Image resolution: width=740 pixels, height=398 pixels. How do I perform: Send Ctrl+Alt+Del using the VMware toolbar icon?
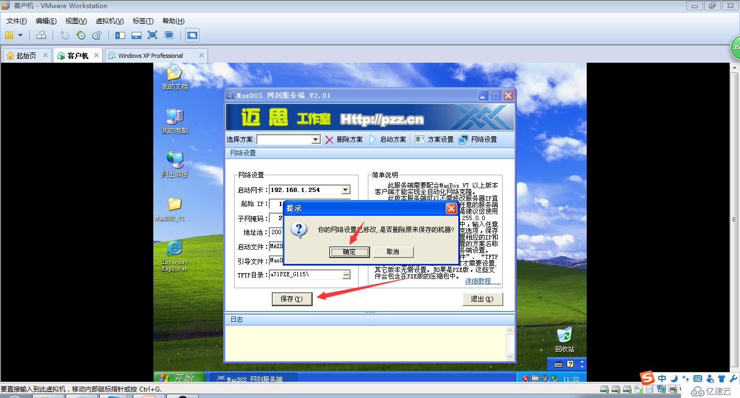(x=41, y=35)
